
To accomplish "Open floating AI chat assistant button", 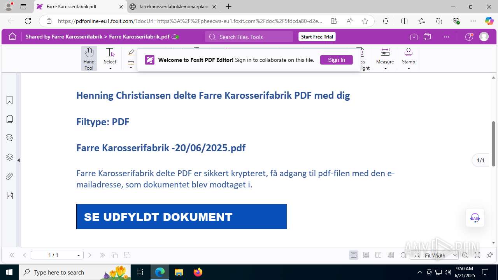I will 475,217.
